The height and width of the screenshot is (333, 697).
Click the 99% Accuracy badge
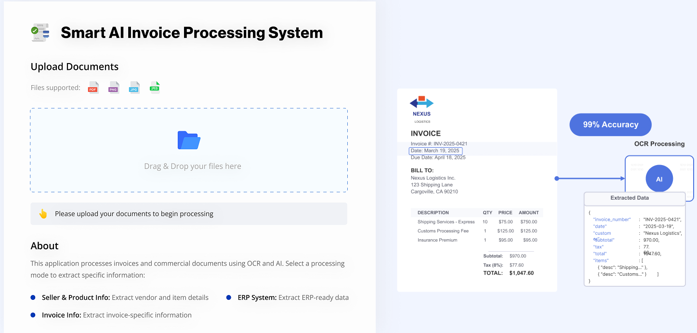610,124
